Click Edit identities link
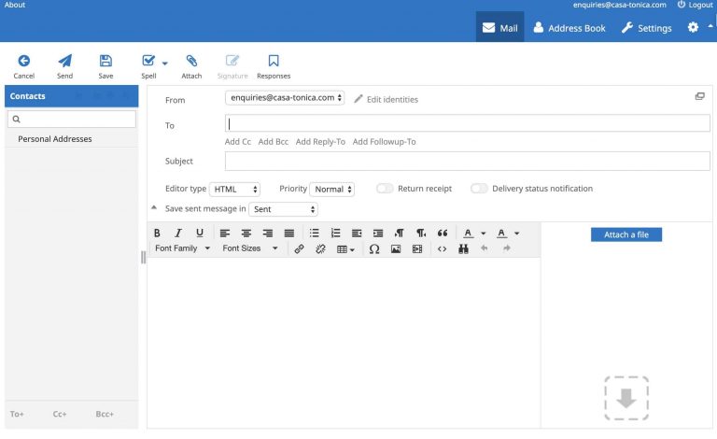This screenshot has width=717, height=439. click(x=386, y=99)
